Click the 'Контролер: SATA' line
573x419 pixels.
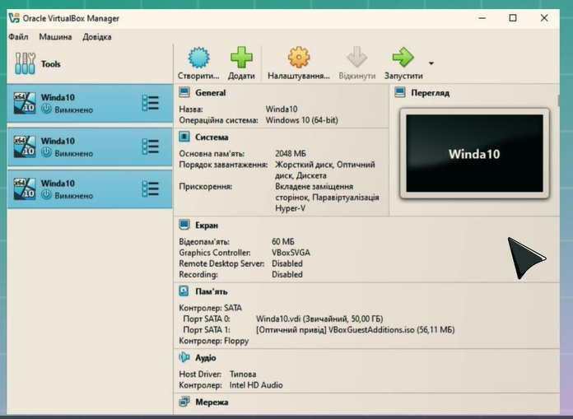point(211,308)
